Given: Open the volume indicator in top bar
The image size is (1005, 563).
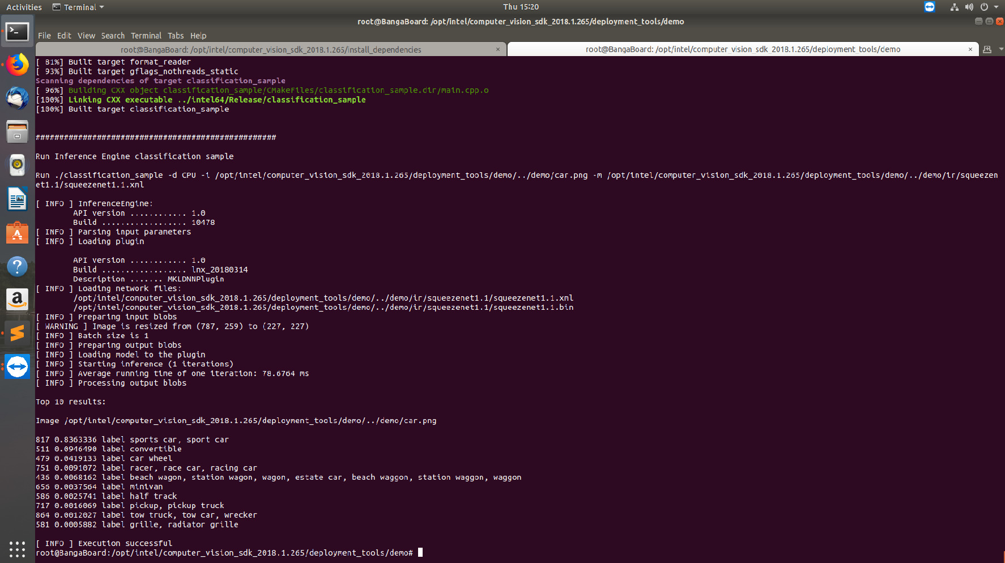Looking at the screenshot, I should pyautogui.click(x=969, y=7).
